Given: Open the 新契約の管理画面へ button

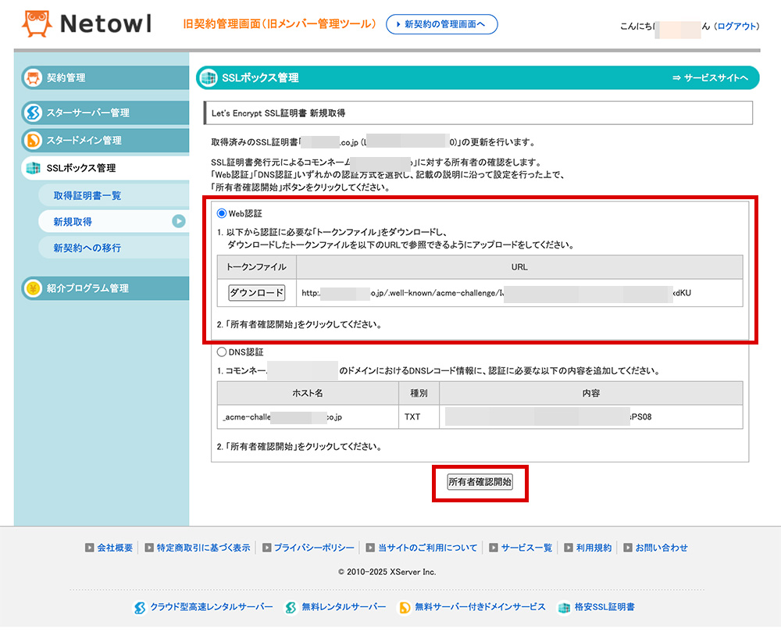Looking at the screenshot, I should (x=441, y=24).
